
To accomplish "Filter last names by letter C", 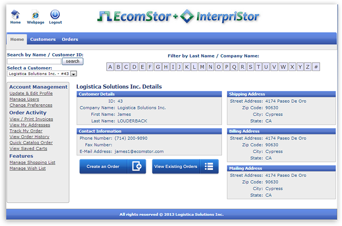I will (x=126, y=67).
